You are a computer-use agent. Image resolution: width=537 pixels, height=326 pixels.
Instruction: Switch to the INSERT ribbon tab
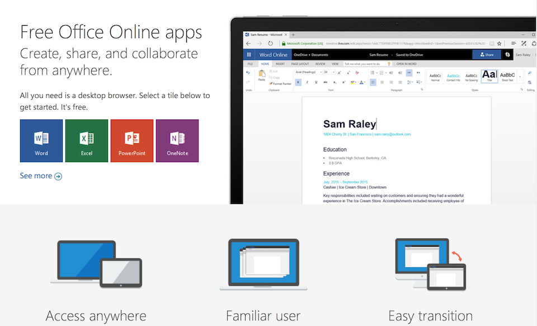pos(280,64)
